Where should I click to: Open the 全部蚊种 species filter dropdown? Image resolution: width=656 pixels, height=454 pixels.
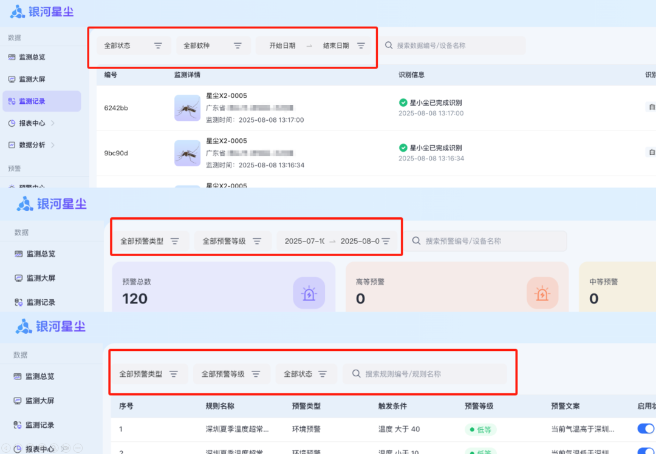(x=213, y=46)
